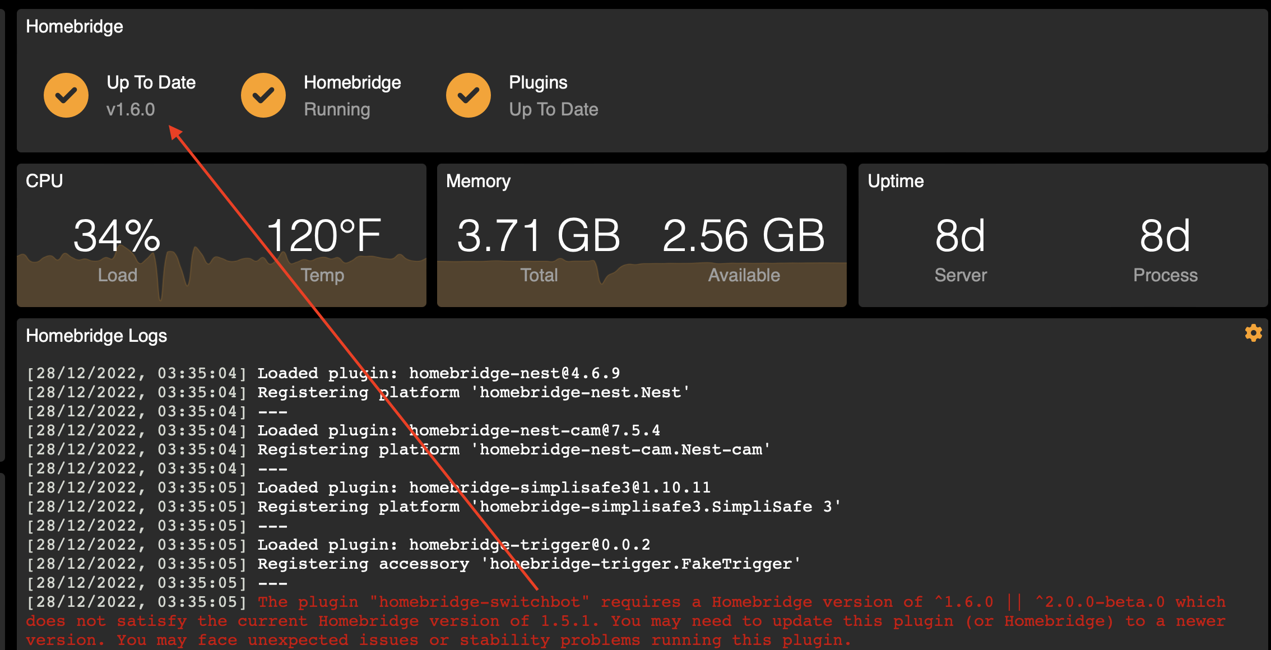The height and width of the screenshot is (650, 1271).
Task: Click the Homebridge Running status icon
Action: 263,95
